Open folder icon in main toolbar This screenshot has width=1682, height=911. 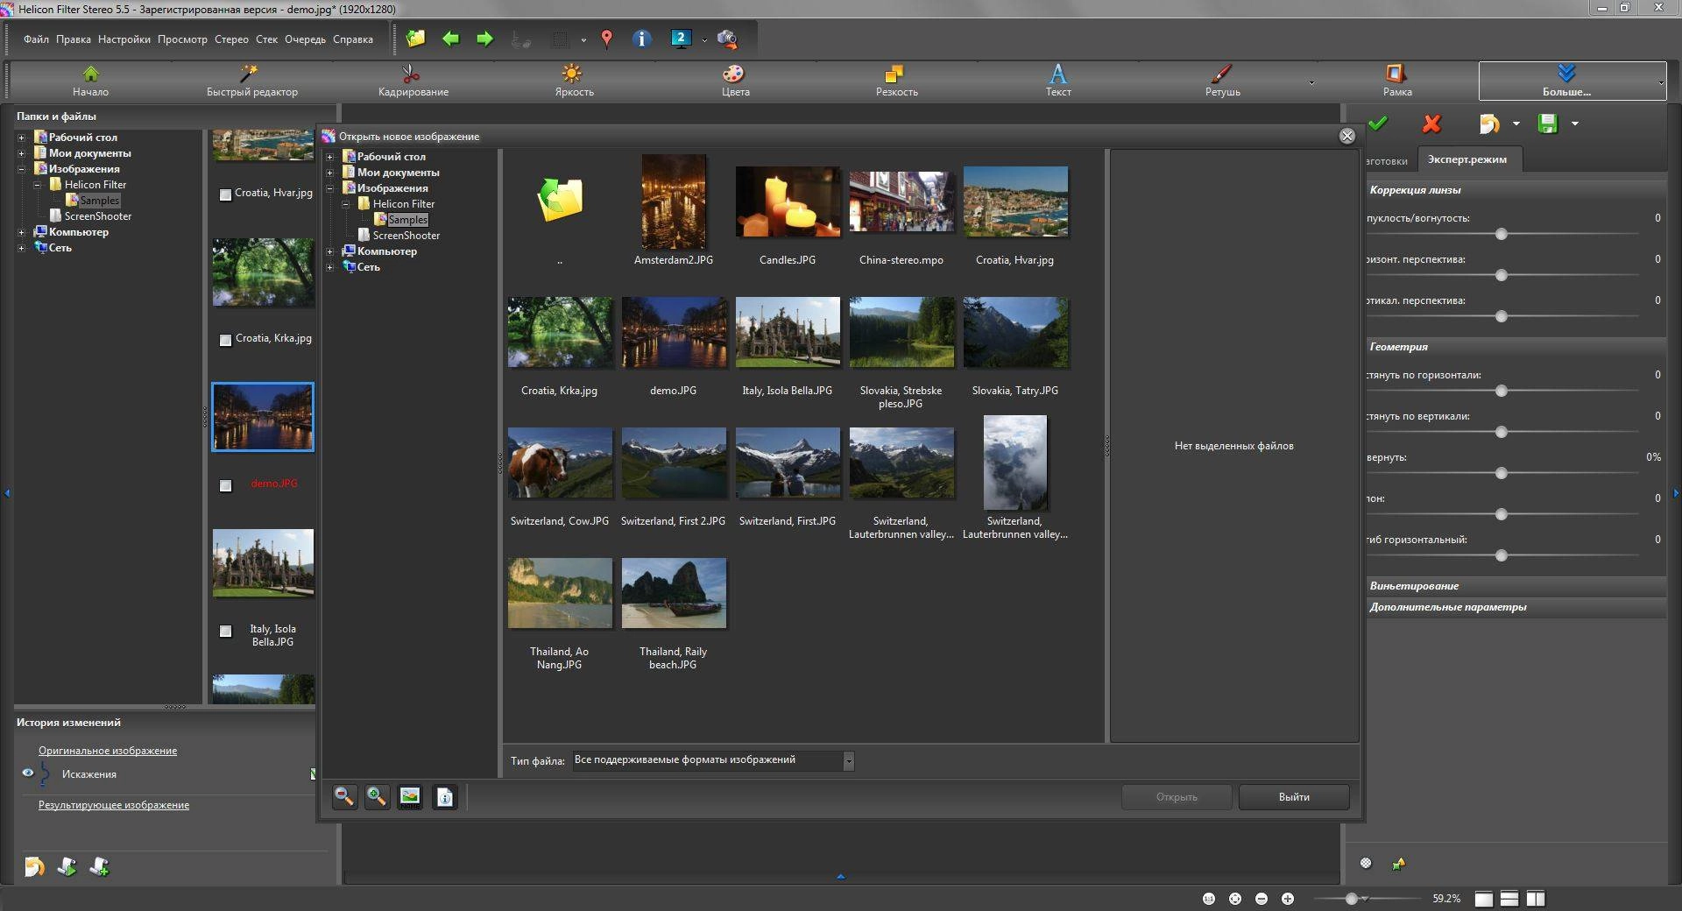point(415,39)
